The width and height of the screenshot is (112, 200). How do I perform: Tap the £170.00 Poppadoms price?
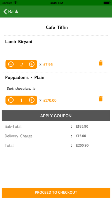(x=50, y=100)
